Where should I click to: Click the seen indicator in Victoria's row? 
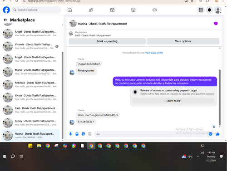[x=57, y=46]
